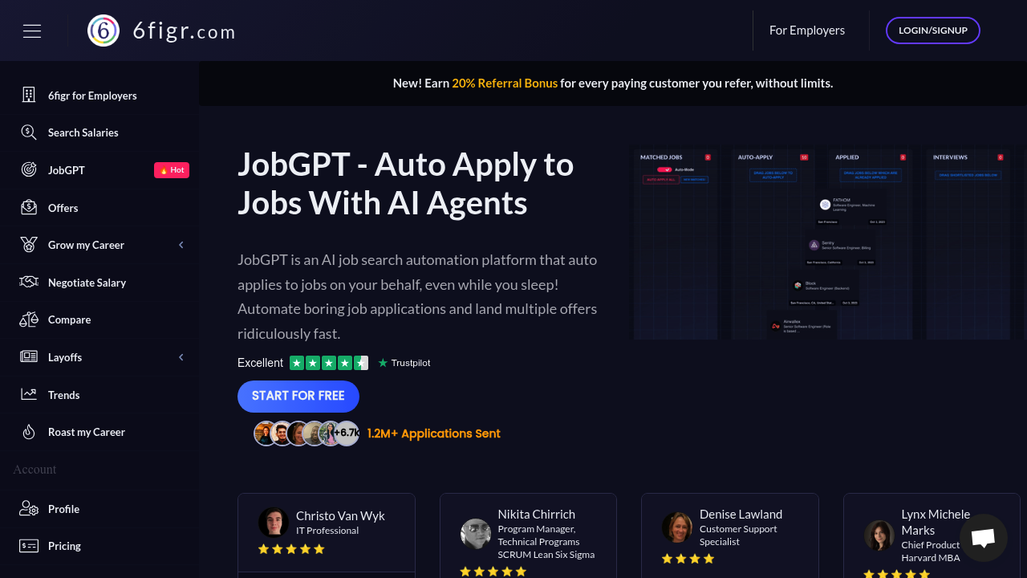1027x578 pixels.
Task: Open the Pricing page from the sidebar
Action: coord(28,546)
